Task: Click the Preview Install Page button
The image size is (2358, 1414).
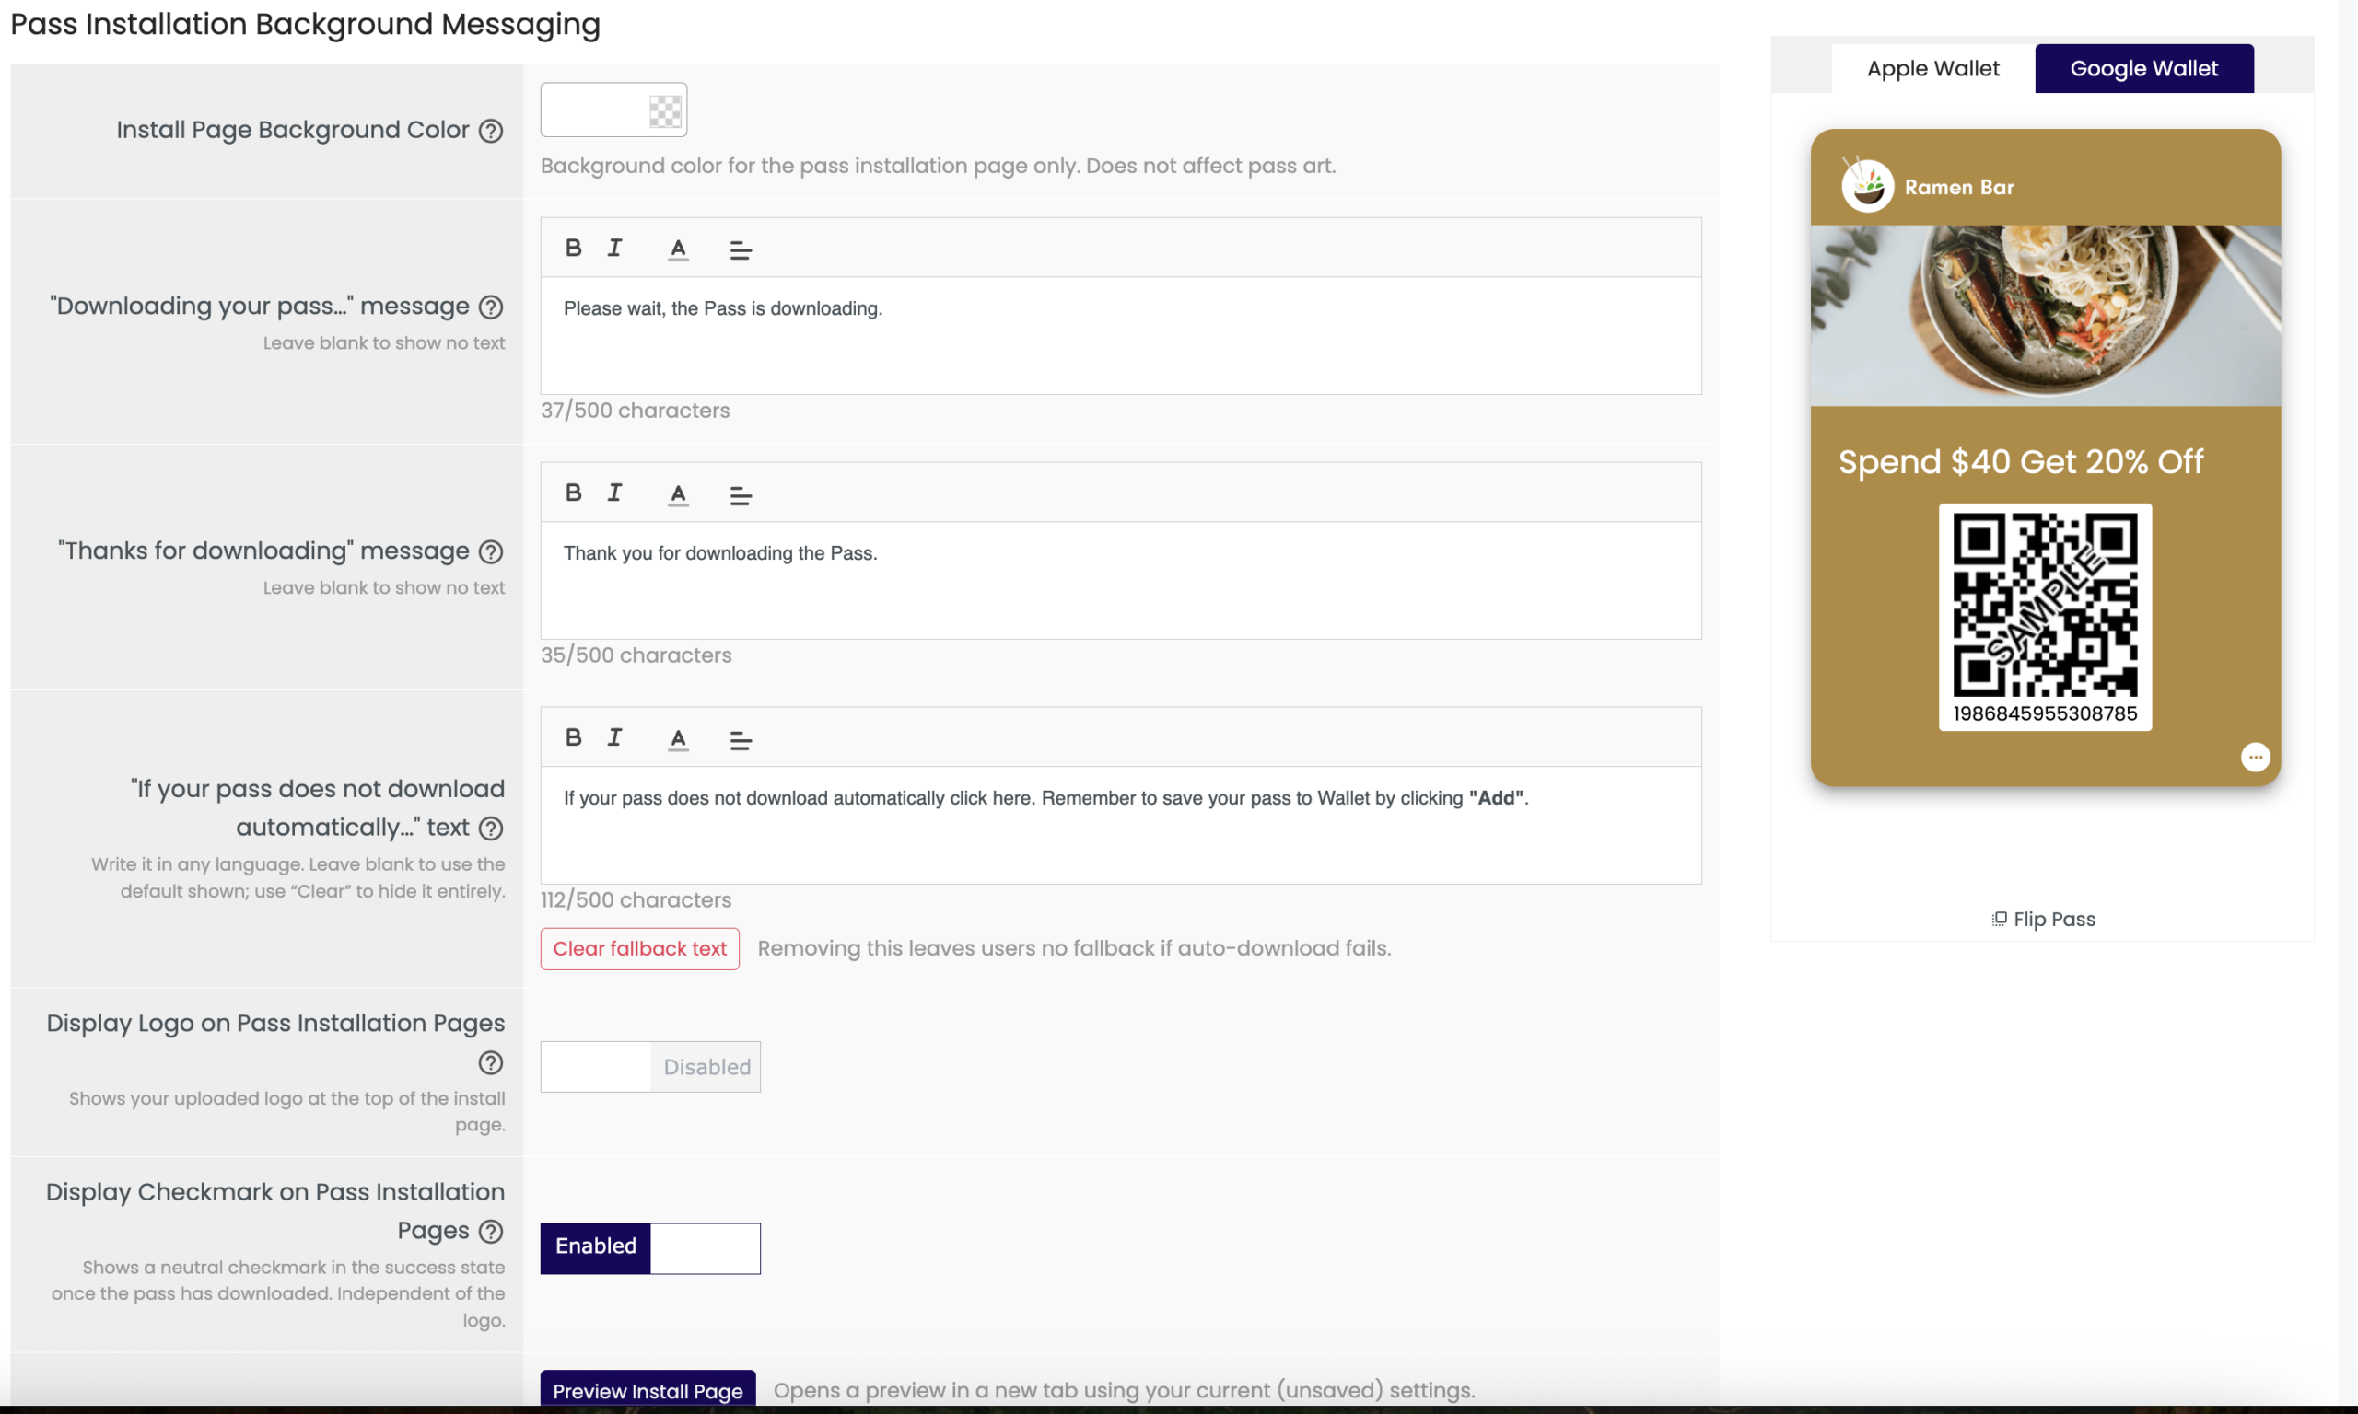Action: (648, 1389)
